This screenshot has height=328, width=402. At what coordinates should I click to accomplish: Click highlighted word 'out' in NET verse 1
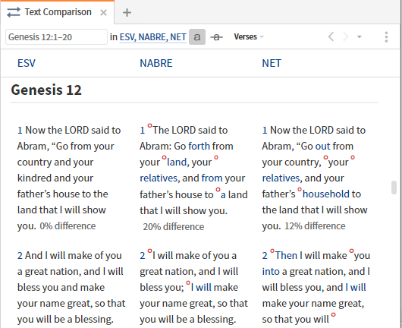click(x=323, y=147)
